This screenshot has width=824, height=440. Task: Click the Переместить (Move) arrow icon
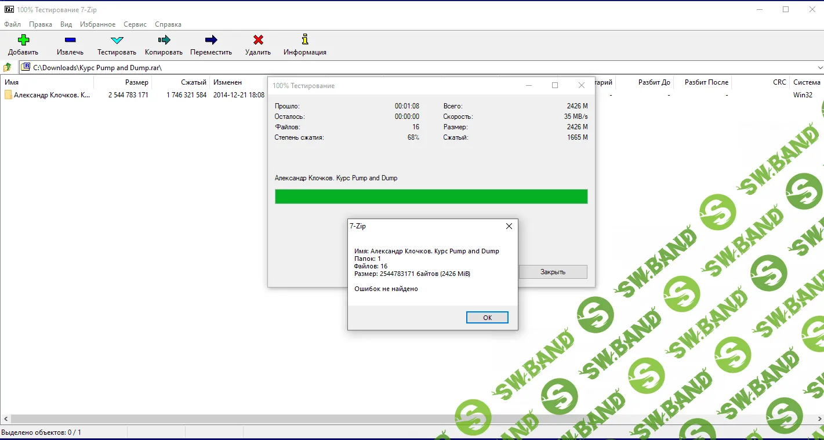pos(211,40)
